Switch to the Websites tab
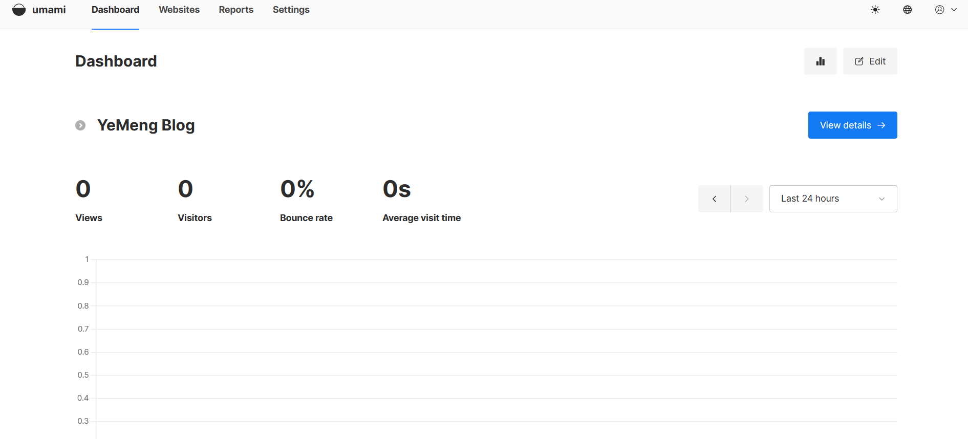The image size is (968, 439). pyautogui.click(x=179, y=10)
